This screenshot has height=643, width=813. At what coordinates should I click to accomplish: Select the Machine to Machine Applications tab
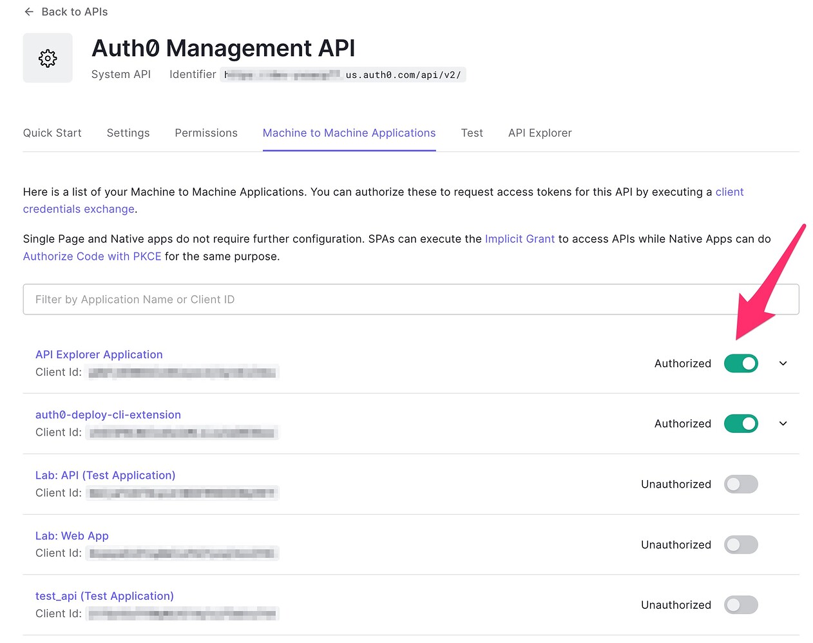pos(349,133)
